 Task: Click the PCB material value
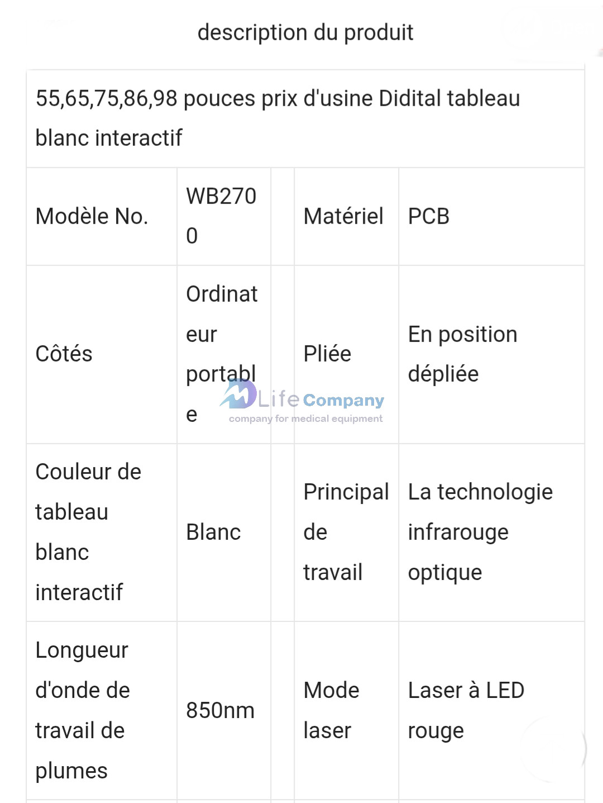(429, 216)
